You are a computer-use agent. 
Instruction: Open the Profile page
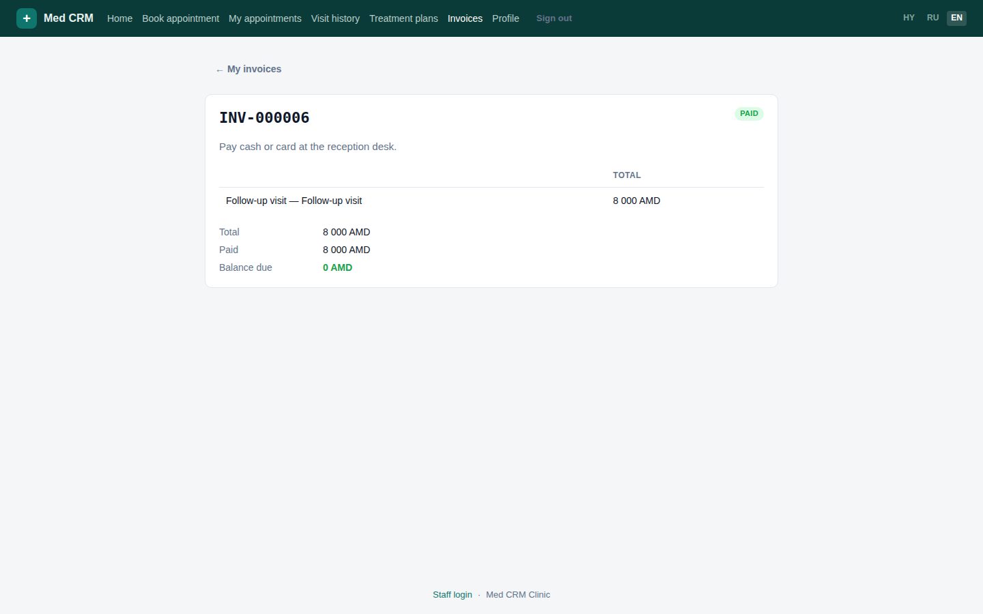point(506,18)
